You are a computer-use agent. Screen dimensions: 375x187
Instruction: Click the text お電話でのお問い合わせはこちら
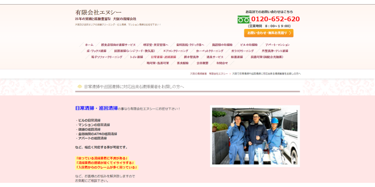click(269, 12)
